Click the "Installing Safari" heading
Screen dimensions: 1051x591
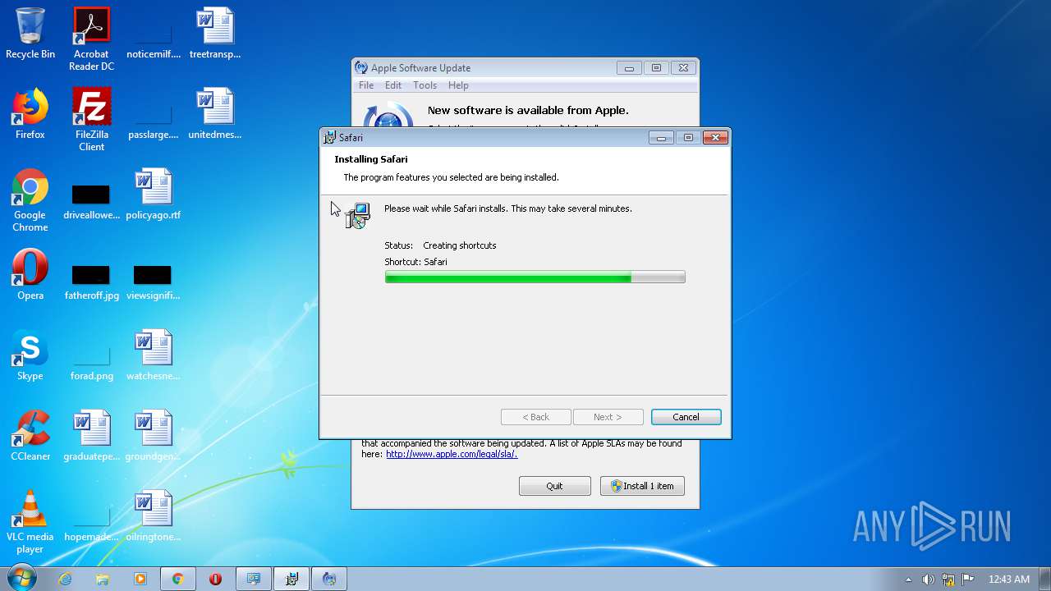371,159
